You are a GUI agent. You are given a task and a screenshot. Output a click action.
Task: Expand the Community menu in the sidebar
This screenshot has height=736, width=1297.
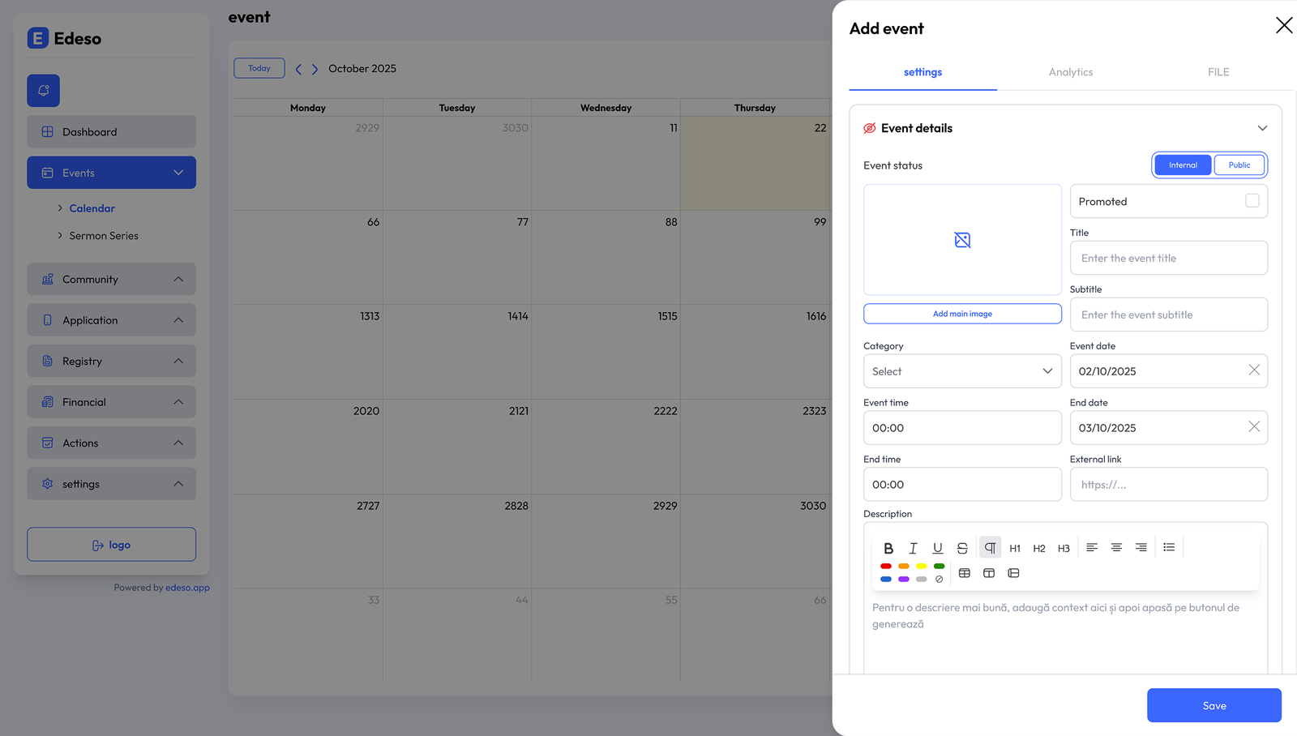[112, 279]
